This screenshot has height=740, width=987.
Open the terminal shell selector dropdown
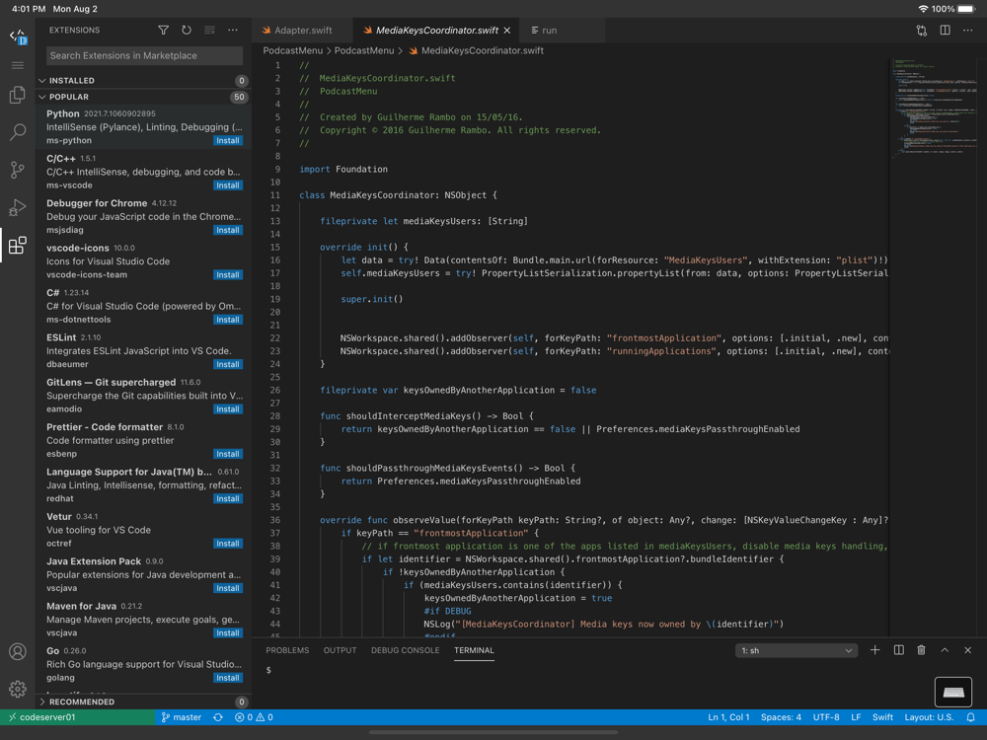click(797, 650)
